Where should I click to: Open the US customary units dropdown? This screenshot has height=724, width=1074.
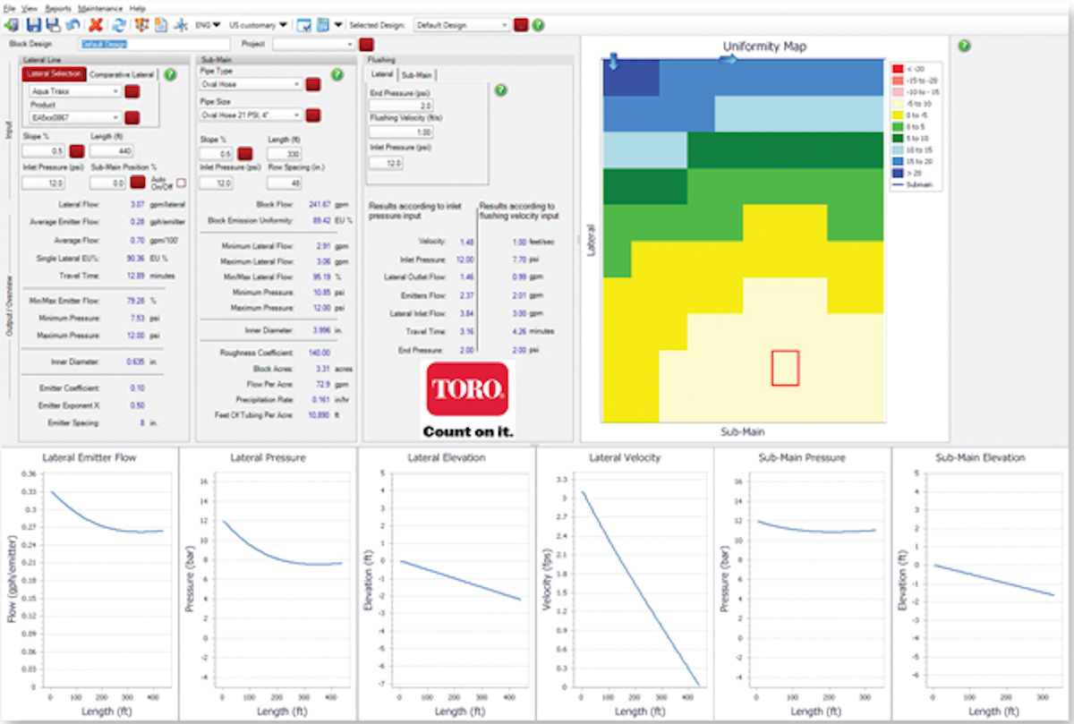(x=258, y=24)
